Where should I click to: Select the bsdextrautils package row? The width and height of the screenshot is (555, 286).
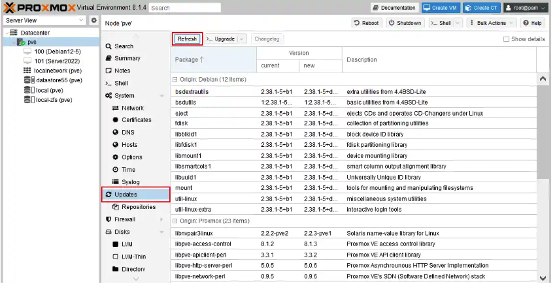pos(354,92)
